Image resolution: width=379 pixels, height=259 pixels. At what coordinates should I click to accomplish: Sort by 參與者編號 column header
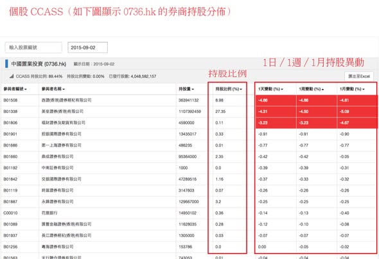(15, 89)
